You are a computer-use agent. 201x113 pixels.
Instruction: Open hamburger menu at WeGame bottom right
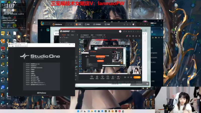(x=147, y=84)
